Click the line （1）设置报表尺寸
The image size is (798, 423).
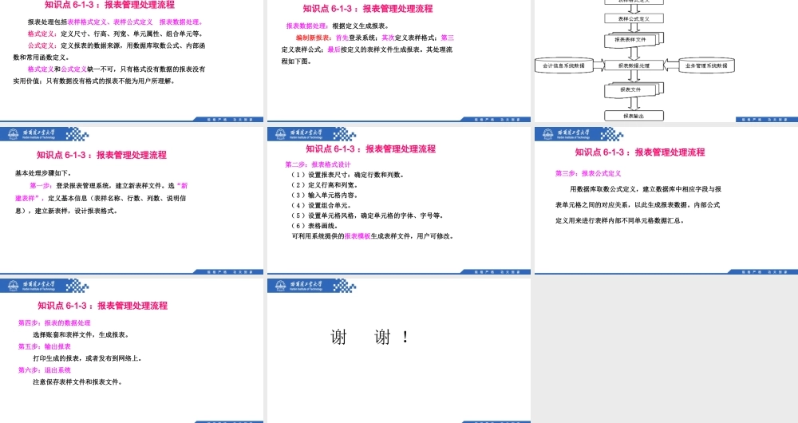click(x=348, y=175)
